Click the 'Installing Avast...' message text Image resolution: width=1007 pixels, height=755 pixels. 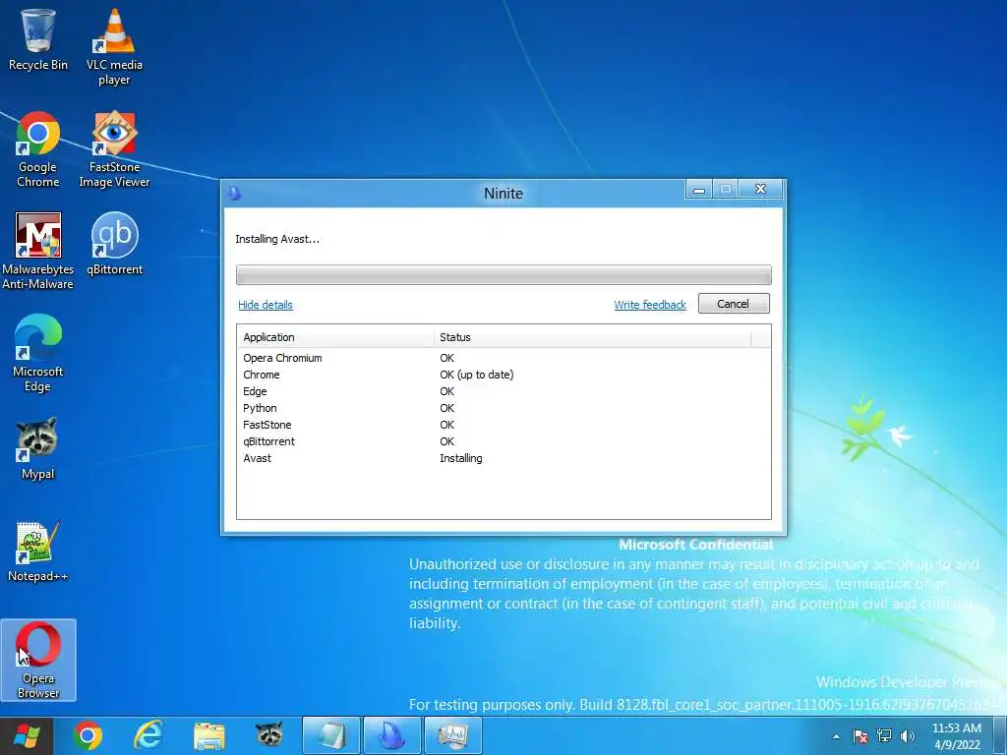click(277, 240)
